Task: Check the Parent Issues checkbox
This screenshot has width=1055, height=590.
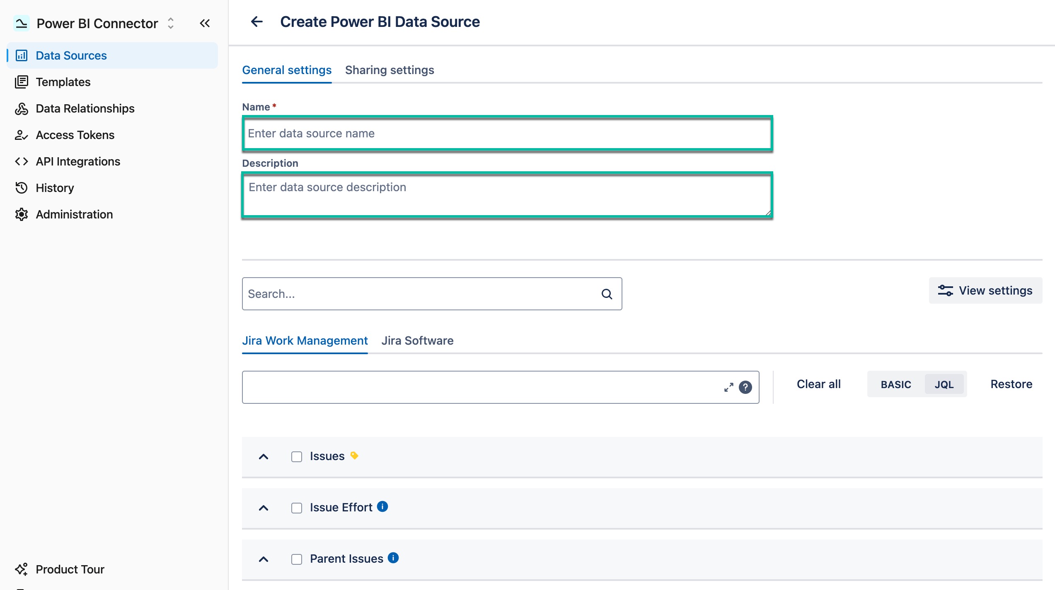Action: [296, 559]
